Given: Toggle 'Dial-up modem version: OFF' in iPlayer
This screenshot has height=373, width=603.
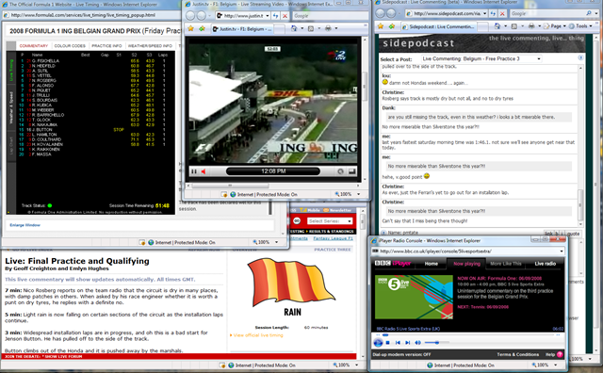Looking at the screenshot, I should coord(401,354).
